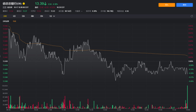Click the gray tag before 纽交所
Screen dimensions: 196x112
point(4,7)
